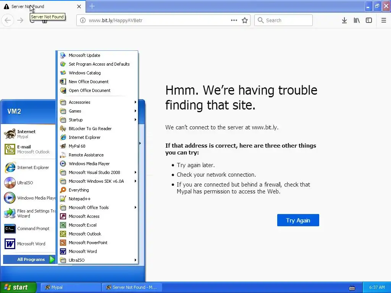Image resolution: width=391 pixels, height=293 pixels.
Task: Expand Microsoft Visual Studio 2008 submenu
Action: click(x=98, y=172)
